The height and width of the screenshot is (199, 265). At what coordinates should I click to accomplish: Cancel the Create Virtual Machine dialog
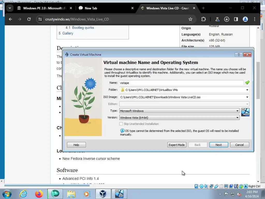(240, 145)
